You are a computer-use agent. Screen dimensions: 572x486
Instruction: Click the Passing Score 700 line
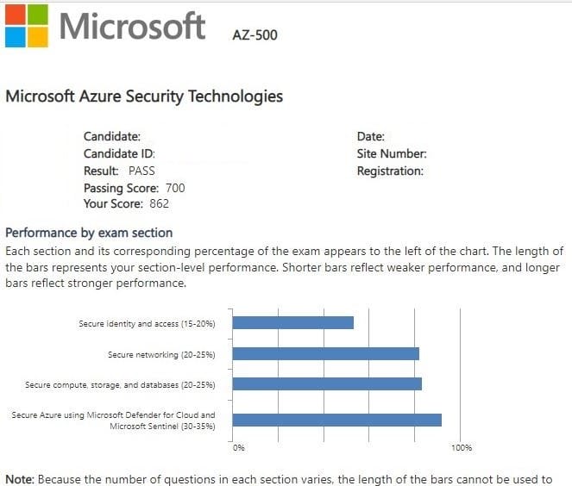coord(134,188)
